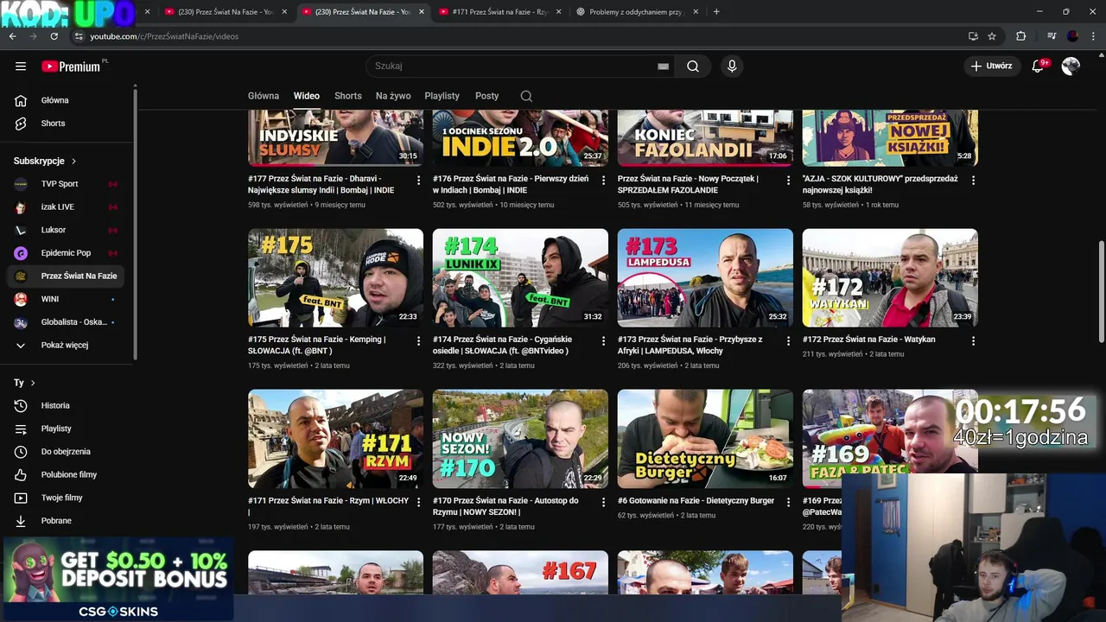Open WINI subscription channel
This screenshot has height=622, width=1106.
click(67, 299)
